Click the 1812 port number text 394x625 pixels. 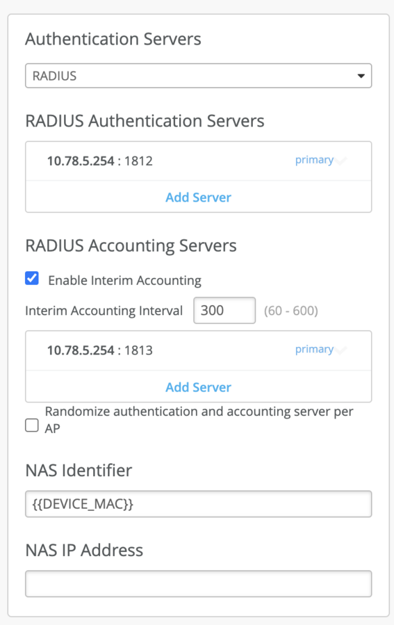tap(139, 161)
